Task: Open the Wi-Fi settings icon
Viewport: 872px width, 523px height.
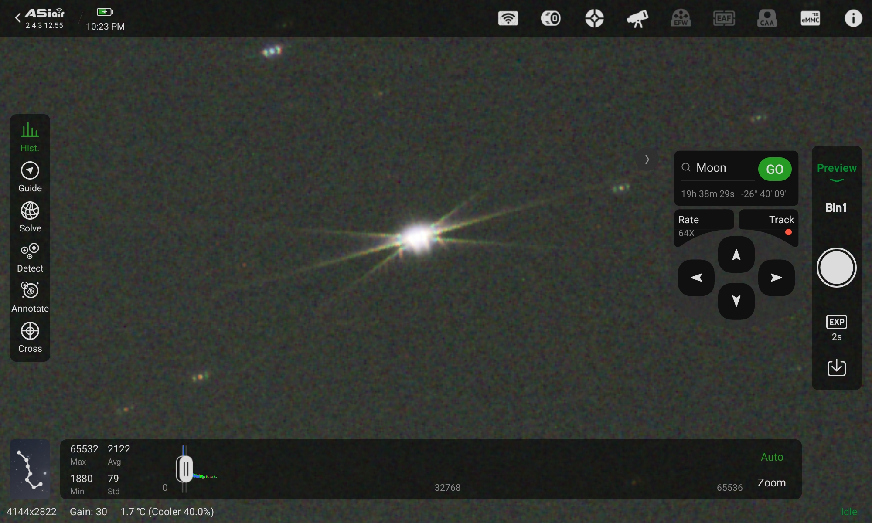Action: [508, 18]
